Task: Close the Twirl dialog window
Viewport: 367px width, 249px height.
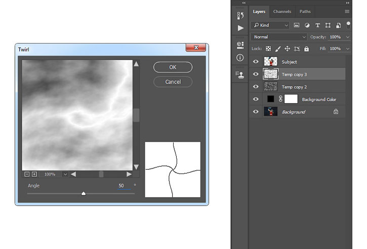Action: tap(196, 47)
